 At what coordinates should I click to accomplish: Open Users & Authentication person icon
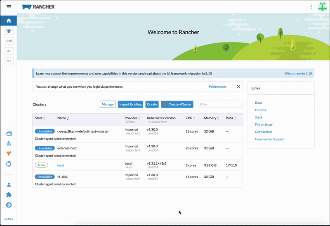pyautogui.click(x=9, y=185)
